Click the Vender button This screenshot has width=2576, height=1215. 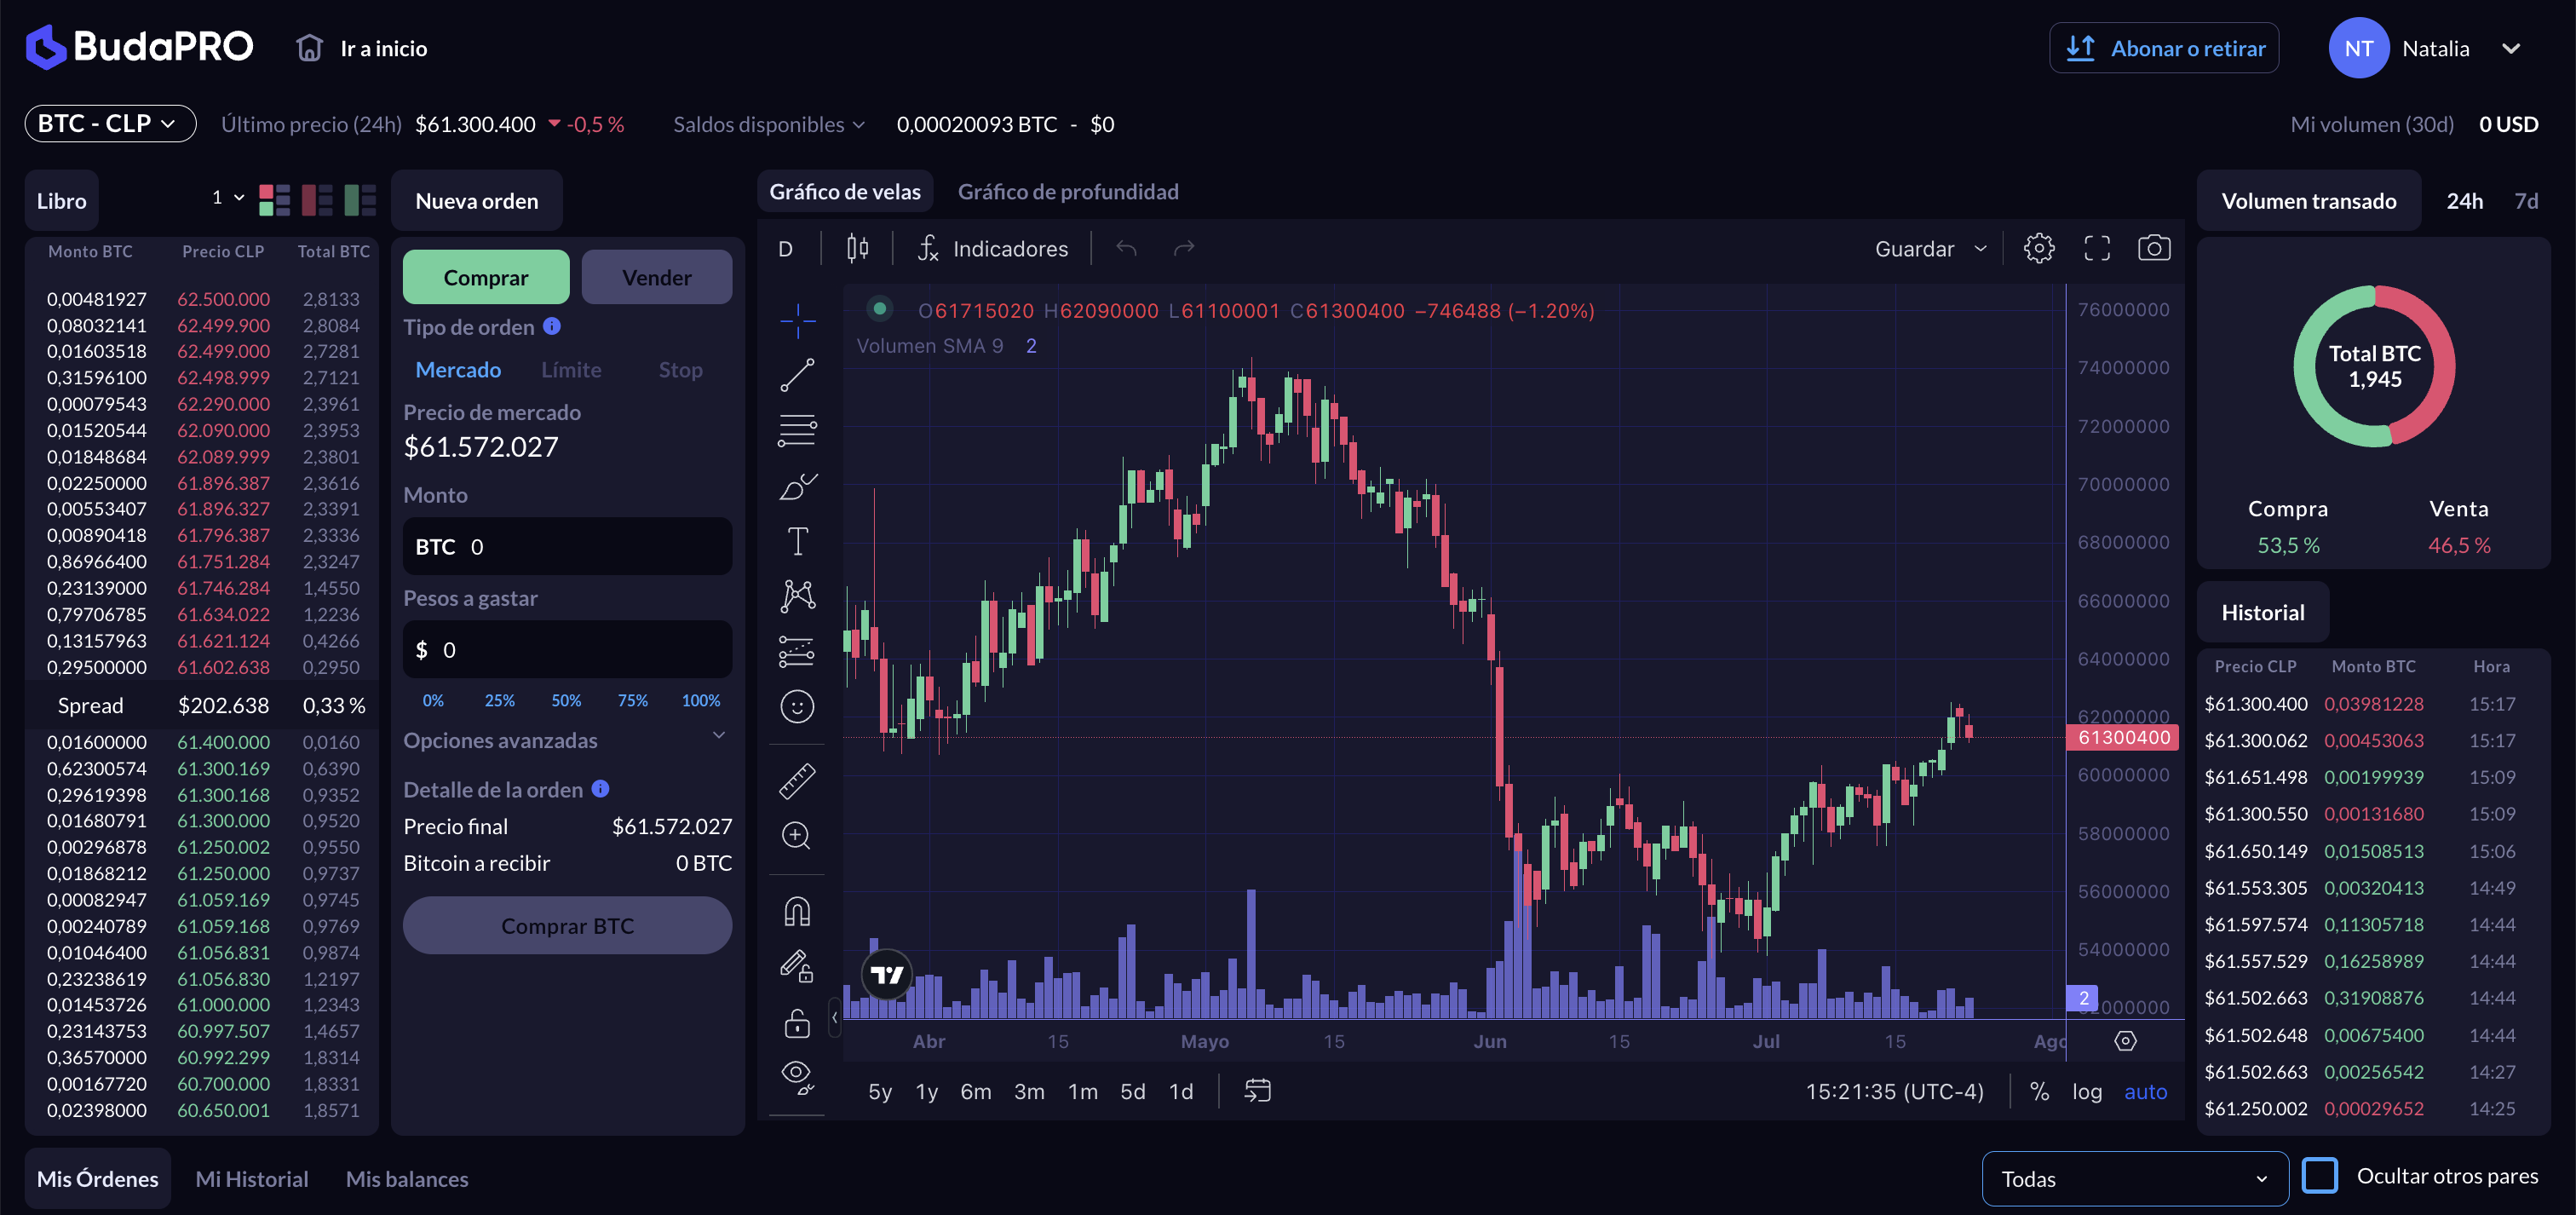click(656, 277)
